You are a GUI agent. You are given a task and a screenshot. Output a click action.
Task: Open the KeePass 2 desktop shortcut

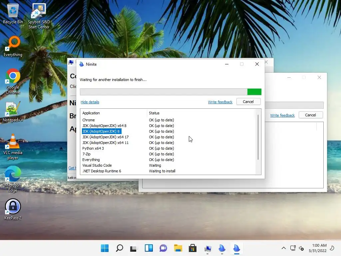tap(13, 209)
